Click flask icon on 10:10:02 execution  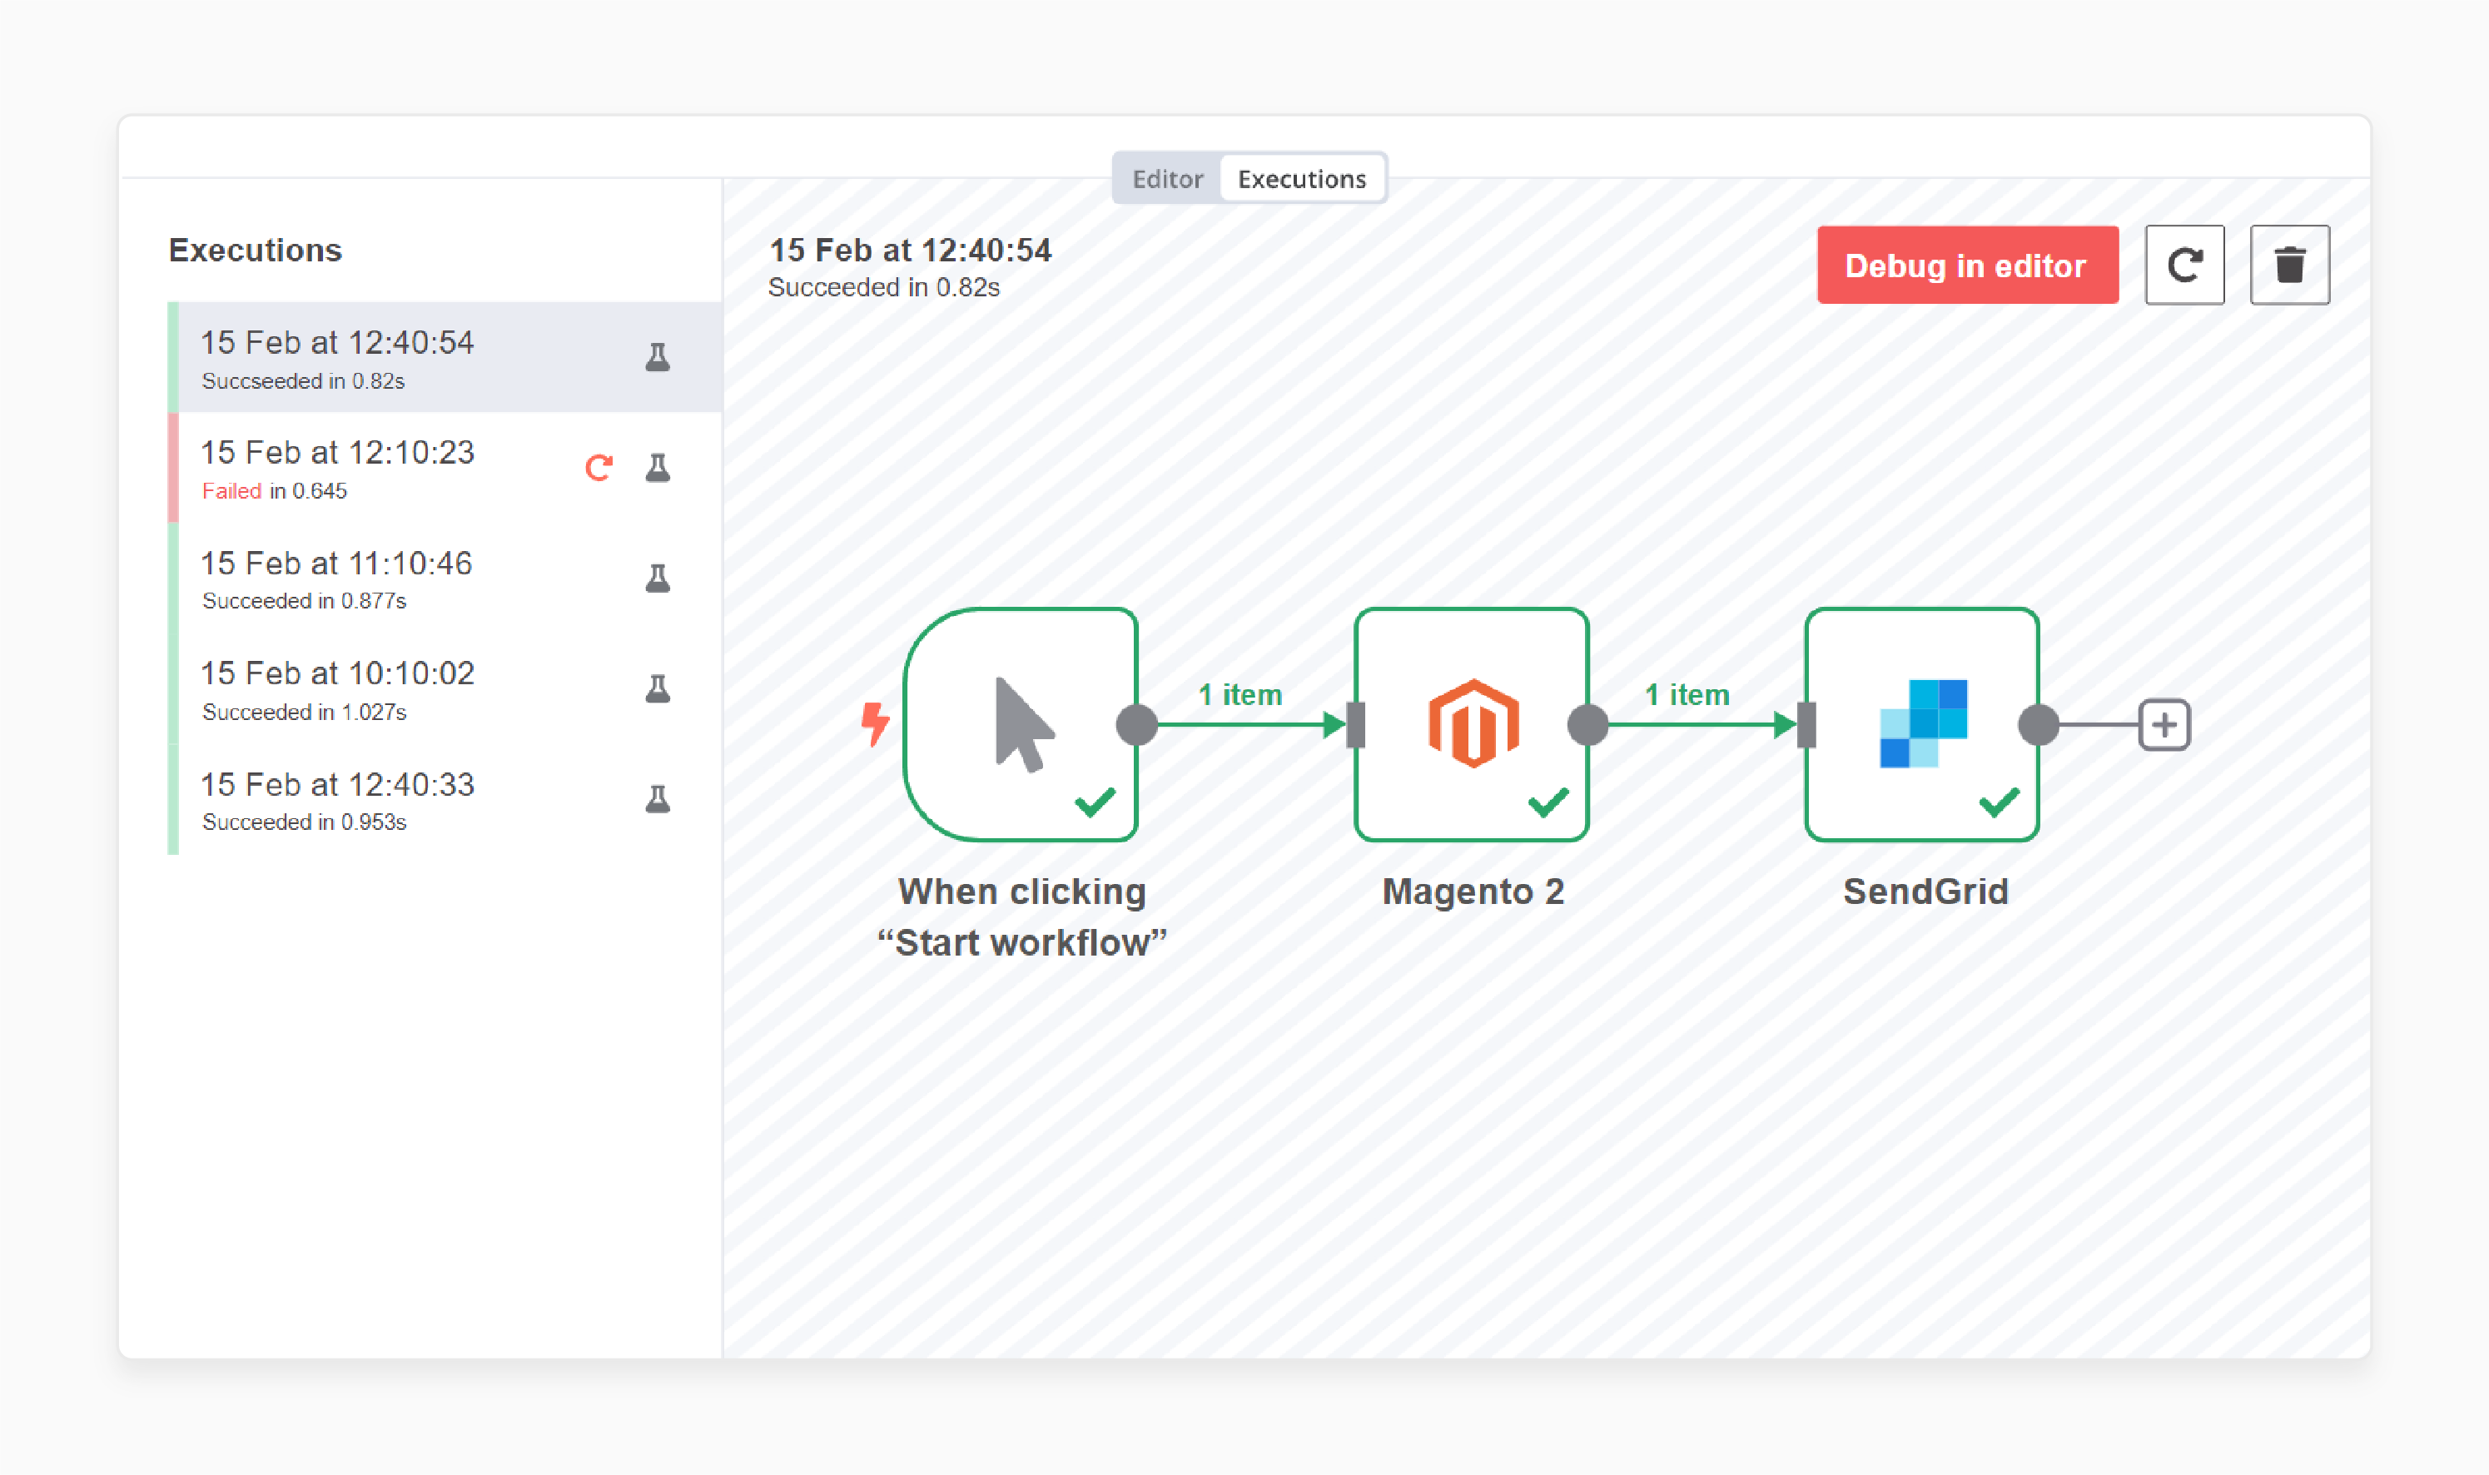pyautogui.click(x=657, y=690)
